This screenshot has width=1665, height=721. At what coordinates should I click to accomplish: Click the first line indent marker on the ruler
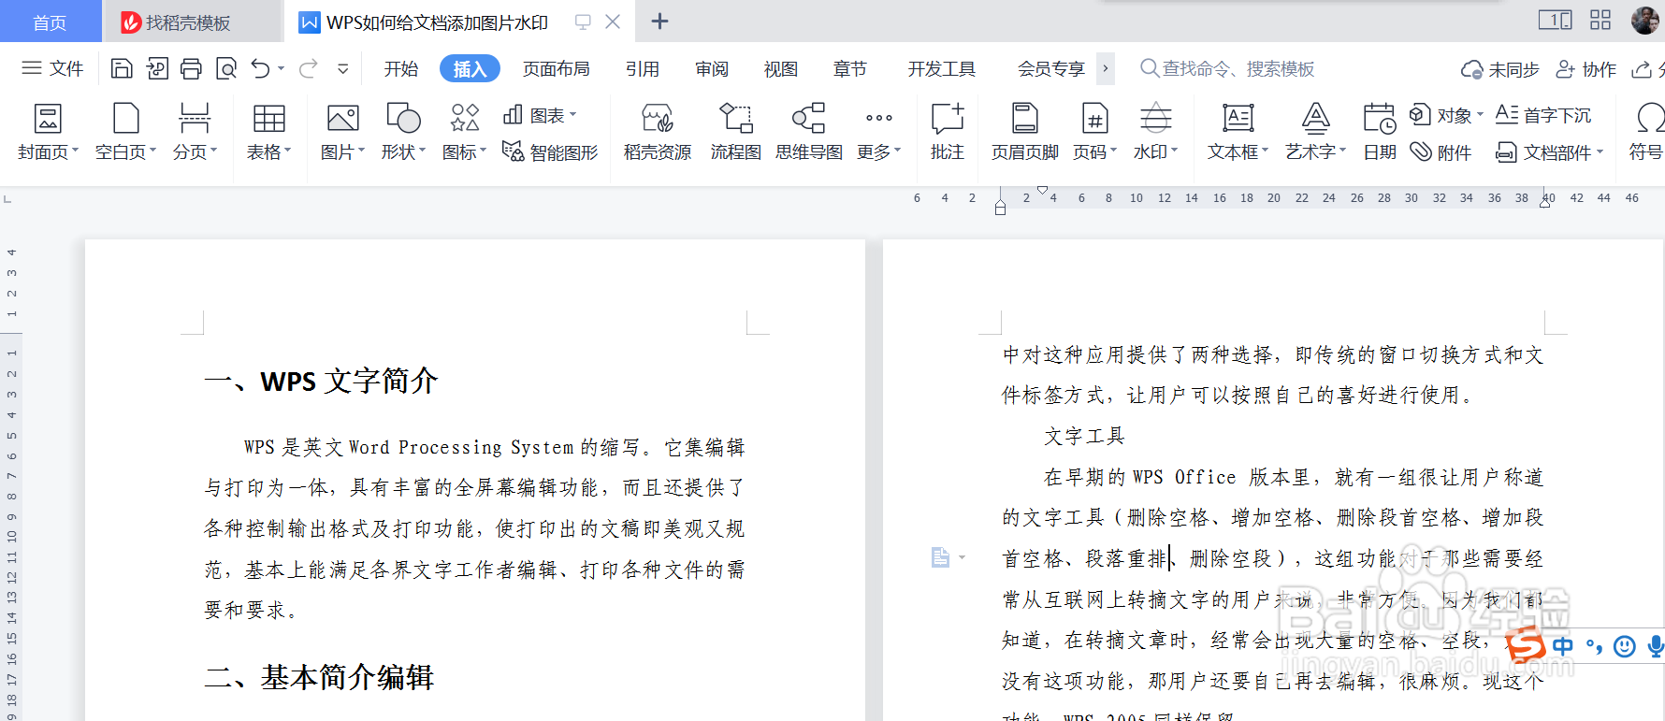(x=1042, y=190)
